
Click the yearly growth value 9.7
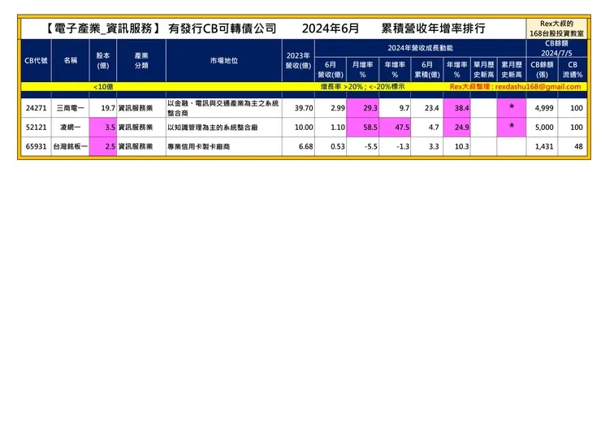pos(404,108)
